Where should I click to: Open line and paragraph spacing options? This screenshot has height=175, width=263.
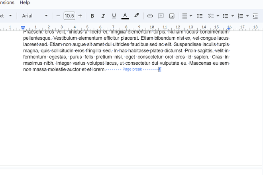[x=200, y=16]
